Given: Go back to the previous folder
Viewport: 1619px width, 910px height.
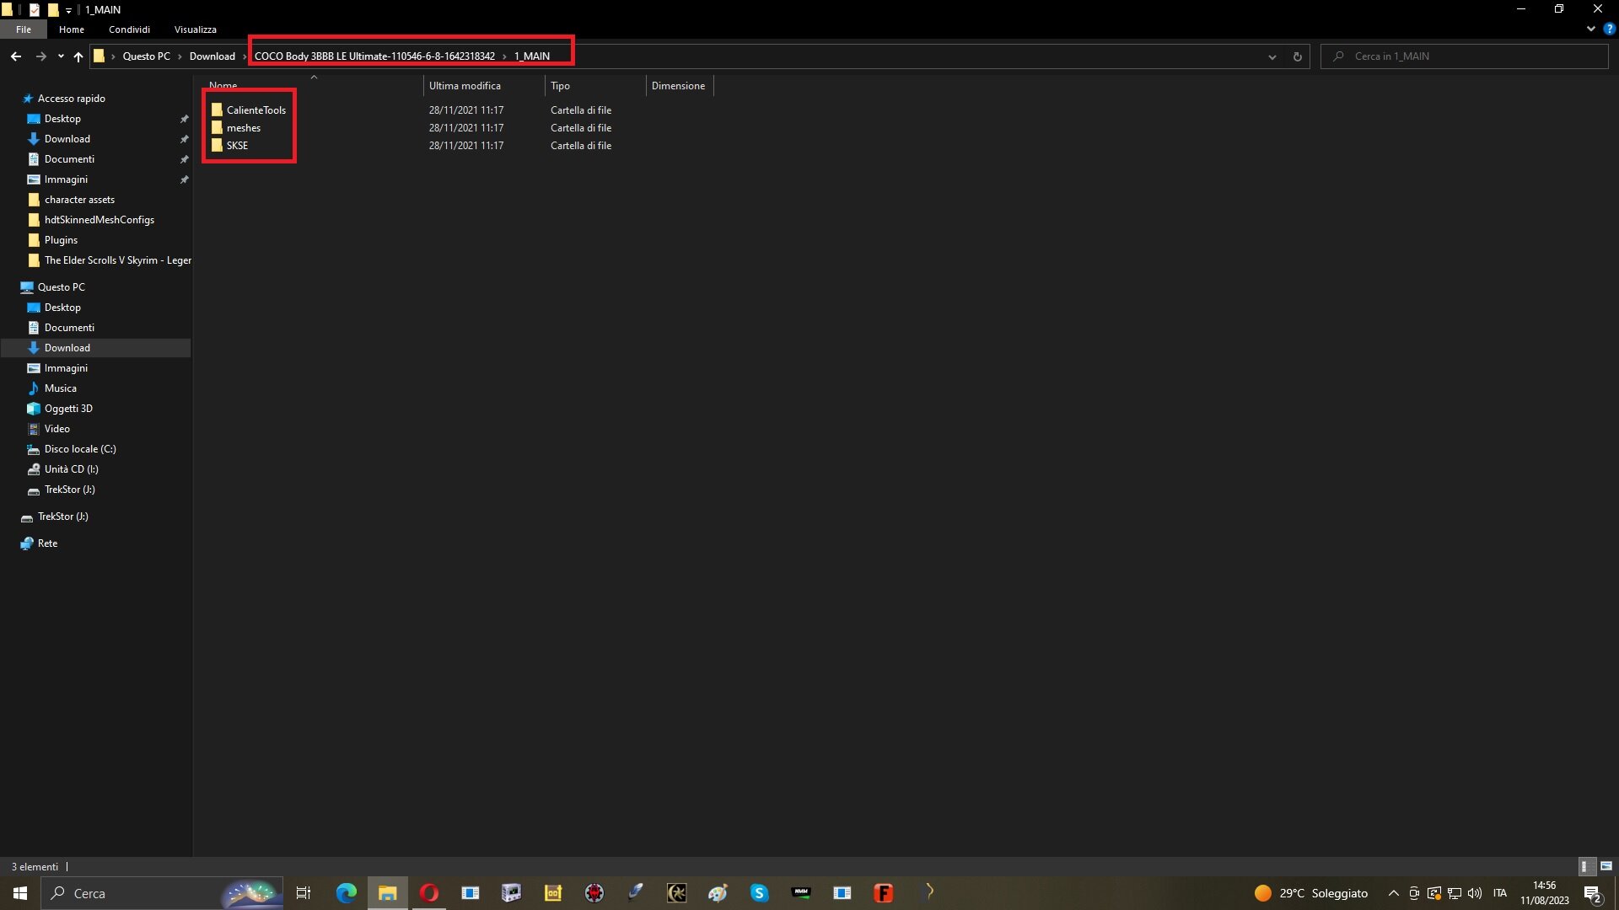Looking at the screenshot, I should coord(16,56).
